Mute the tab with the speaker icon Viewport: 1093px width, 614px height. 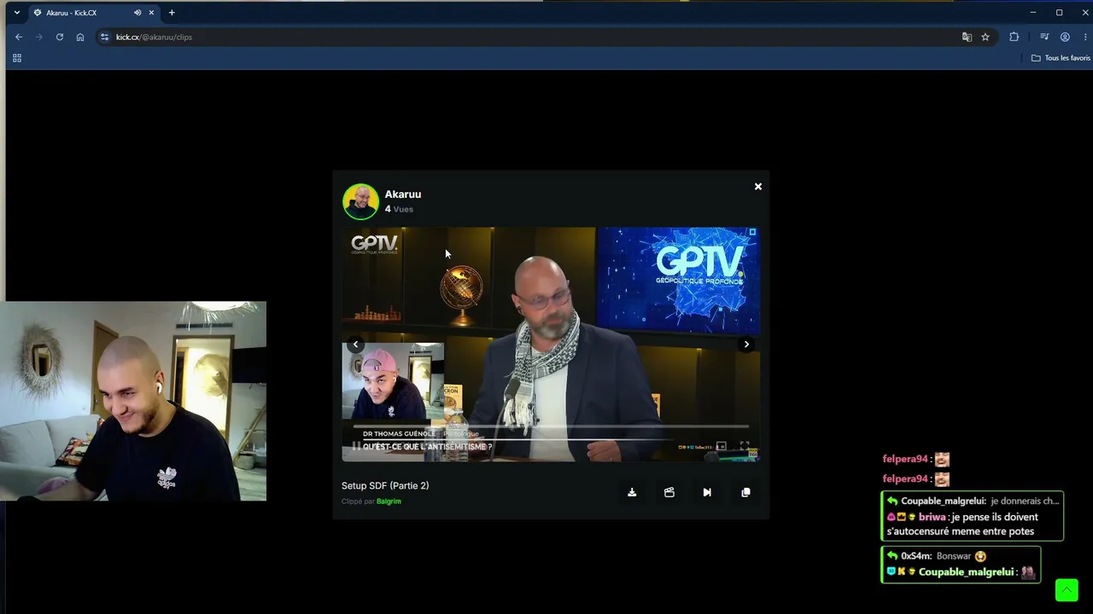[x=137, y=13]
